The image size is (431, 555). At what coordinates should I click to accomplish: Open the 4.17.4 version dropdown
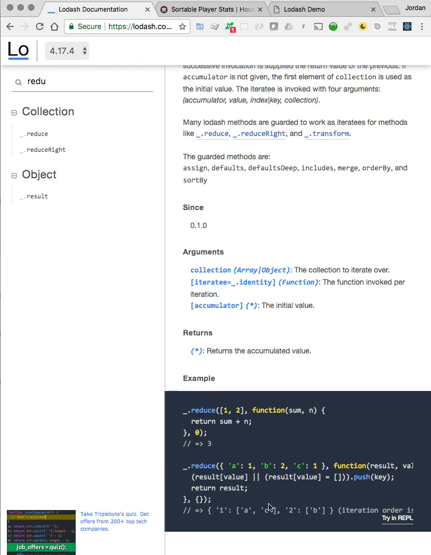tap(67, 51)
